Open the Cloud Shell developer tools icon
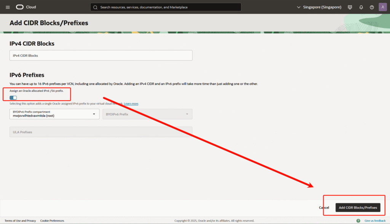This screenshot has width=390, height=224. click(x=350, y=7)
